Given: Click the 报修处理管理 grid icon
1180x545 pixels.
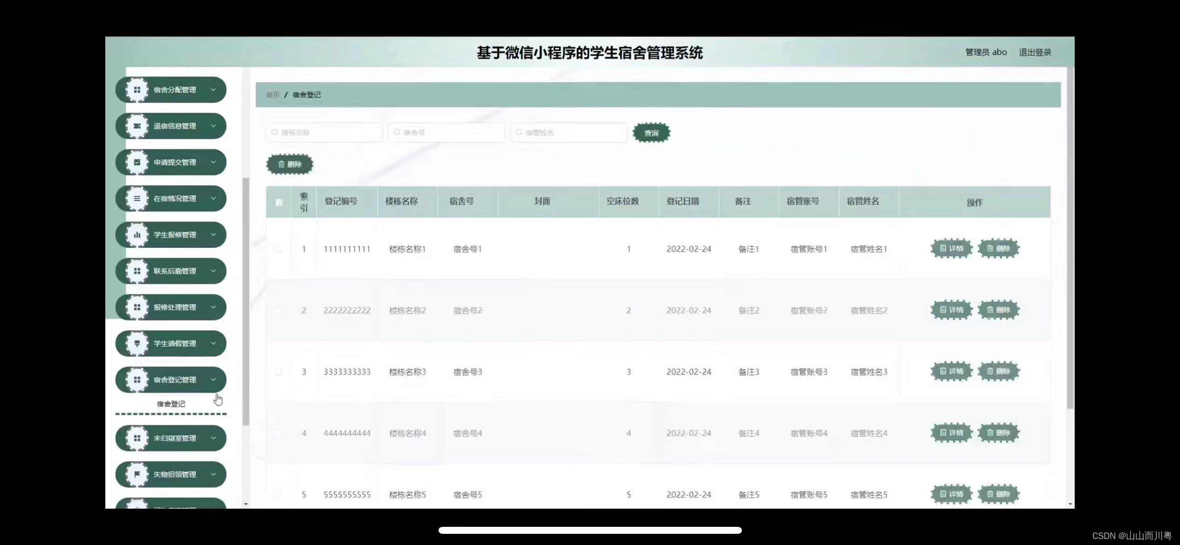Looking at the screenshot, I should coord(137,307).
